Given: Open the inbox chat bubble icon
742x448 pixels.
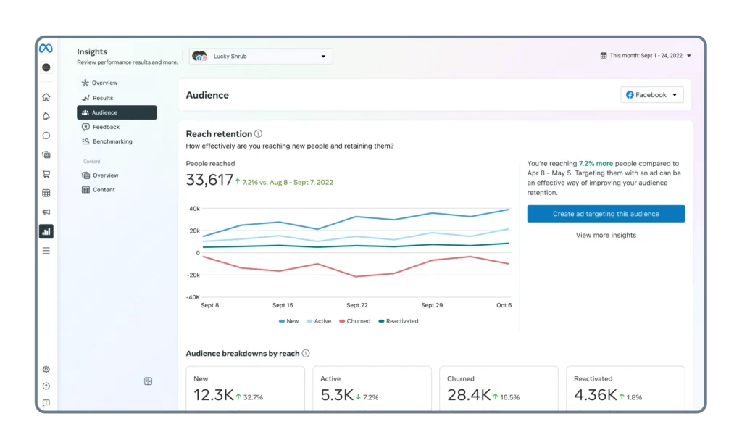Looking at the screenshot, I should (x=46, y=136).
